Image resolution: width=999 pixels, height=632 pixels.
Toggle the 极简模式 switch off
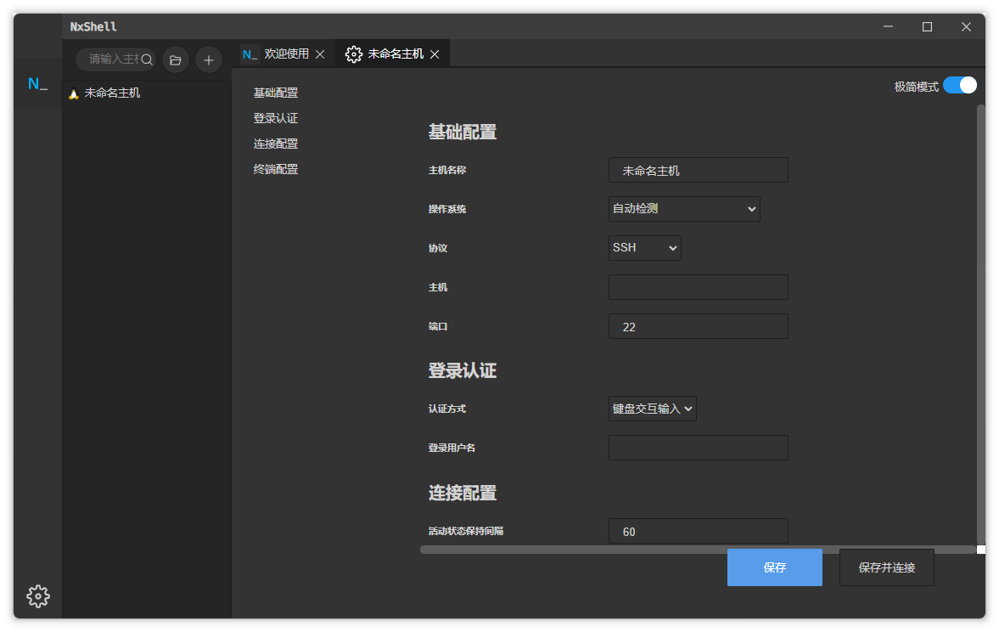click(960, 85)
